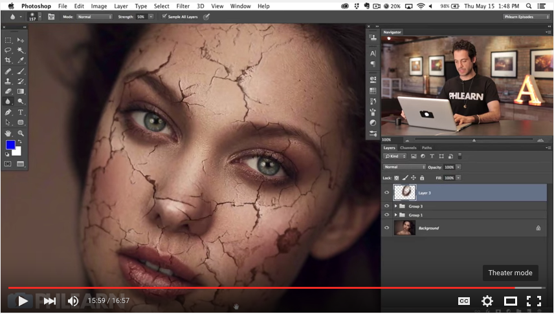Open the Image menu
Screen dimensions: 554x314
click(x=99, y=6)
